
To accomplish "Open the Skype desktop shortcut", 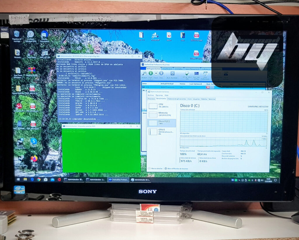I will (34, 142).
